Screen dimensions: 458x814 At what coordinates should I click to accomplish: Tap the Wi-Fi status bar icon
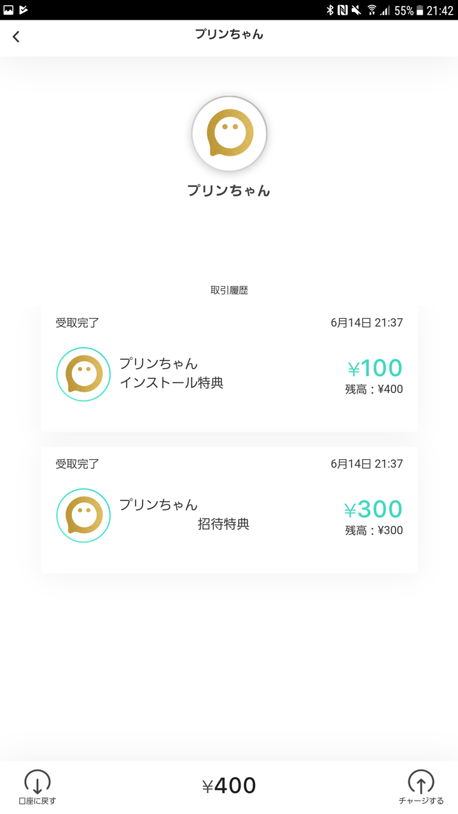[x=371, y=10]
